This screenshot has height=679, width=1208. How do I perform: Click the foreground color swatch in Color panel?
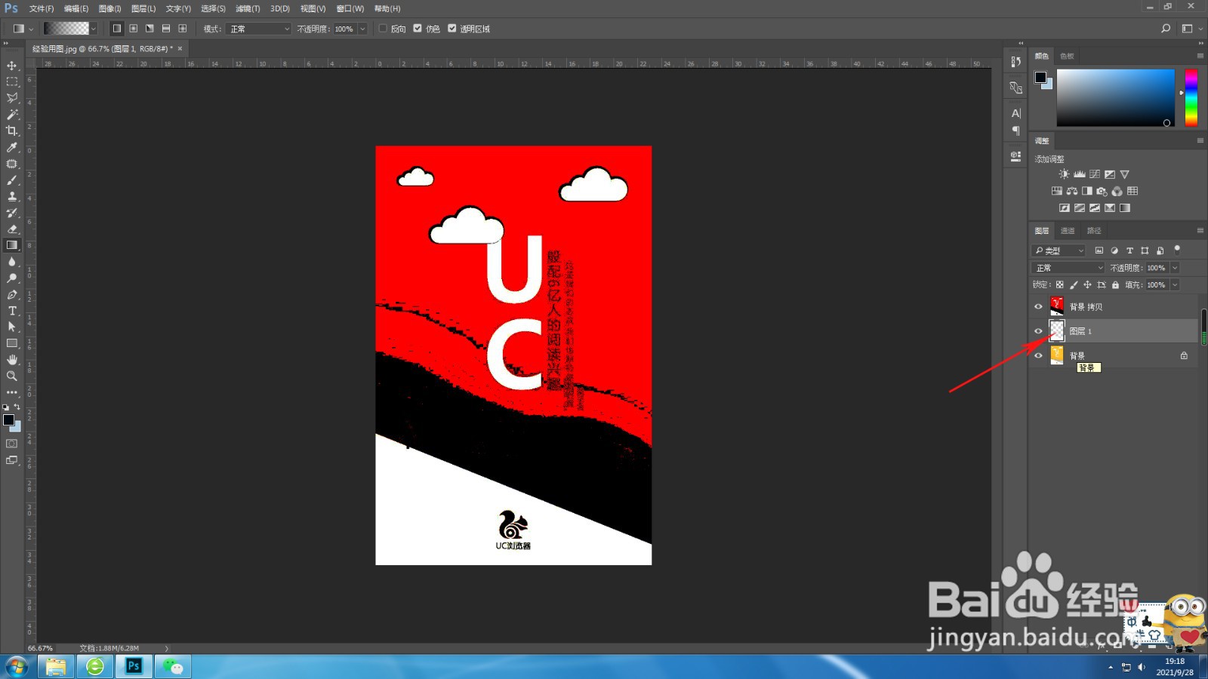tap(1040, 77)
